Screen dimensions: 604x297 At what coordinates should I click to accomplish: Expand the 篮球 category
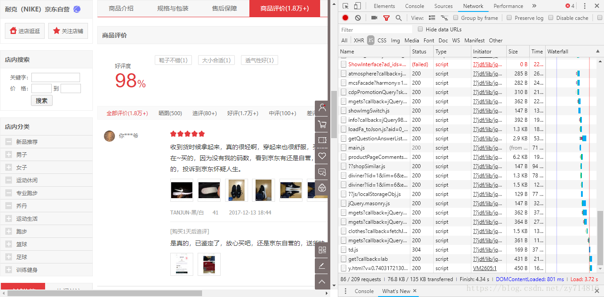[8, 244]
